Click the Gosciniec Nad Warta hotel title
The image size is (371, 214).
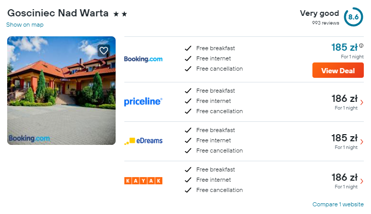pyautogui.click(x=58, y=13)
